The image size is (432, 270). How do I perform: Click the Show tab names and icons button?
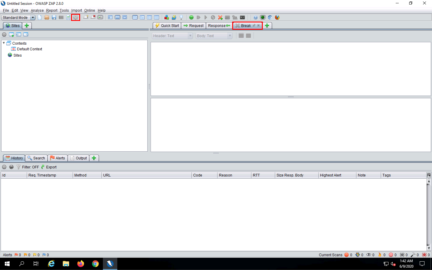(100, 17)
